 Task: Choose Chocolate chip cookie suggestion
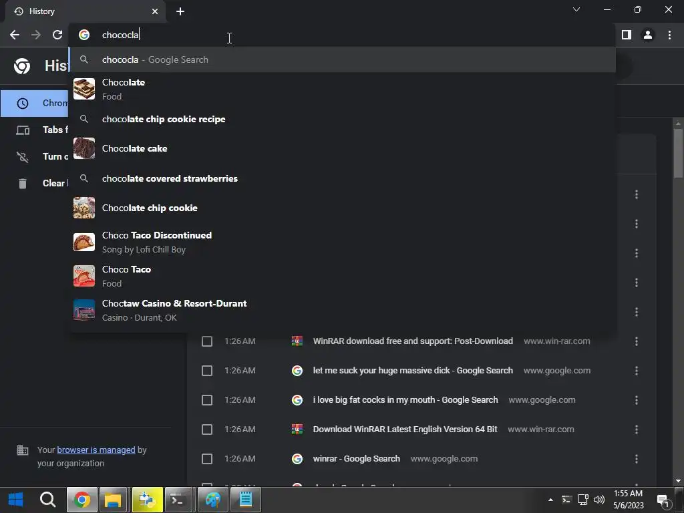click(343, 208)
